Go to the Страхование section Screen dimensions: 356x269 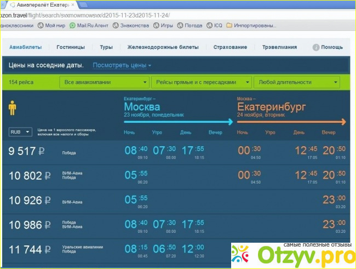230,48
